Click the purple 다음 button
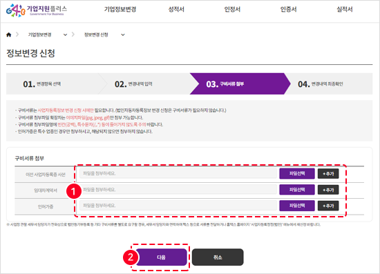380x274 pixels. pyautogui.click(x=161, y=257)
